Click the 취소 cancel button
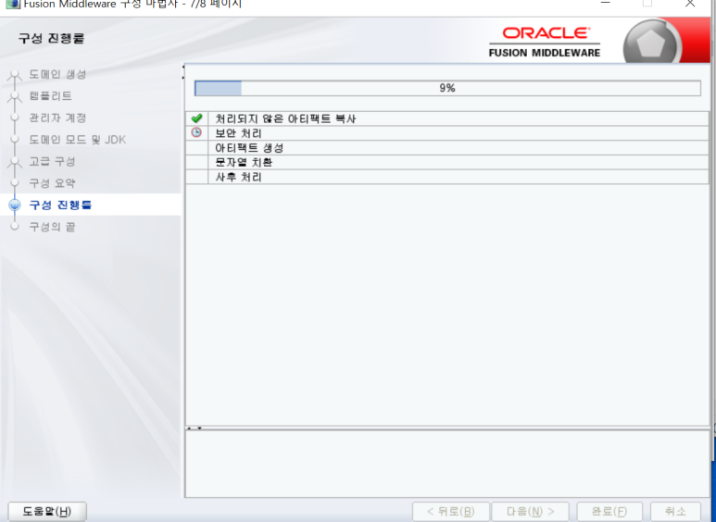716x522 pixels. click(675, 512)
